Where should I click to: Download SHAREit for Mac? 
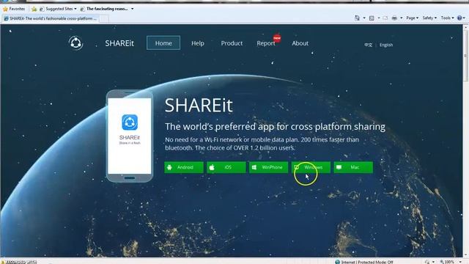point(353,167)
